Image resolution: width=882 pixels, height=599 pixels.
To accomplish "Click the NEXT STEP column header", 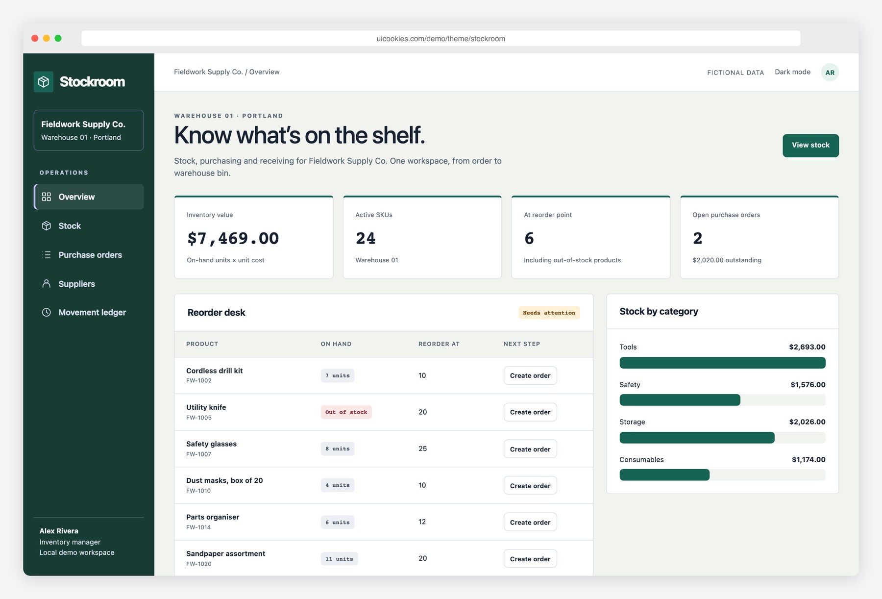I will coord(522,344).
